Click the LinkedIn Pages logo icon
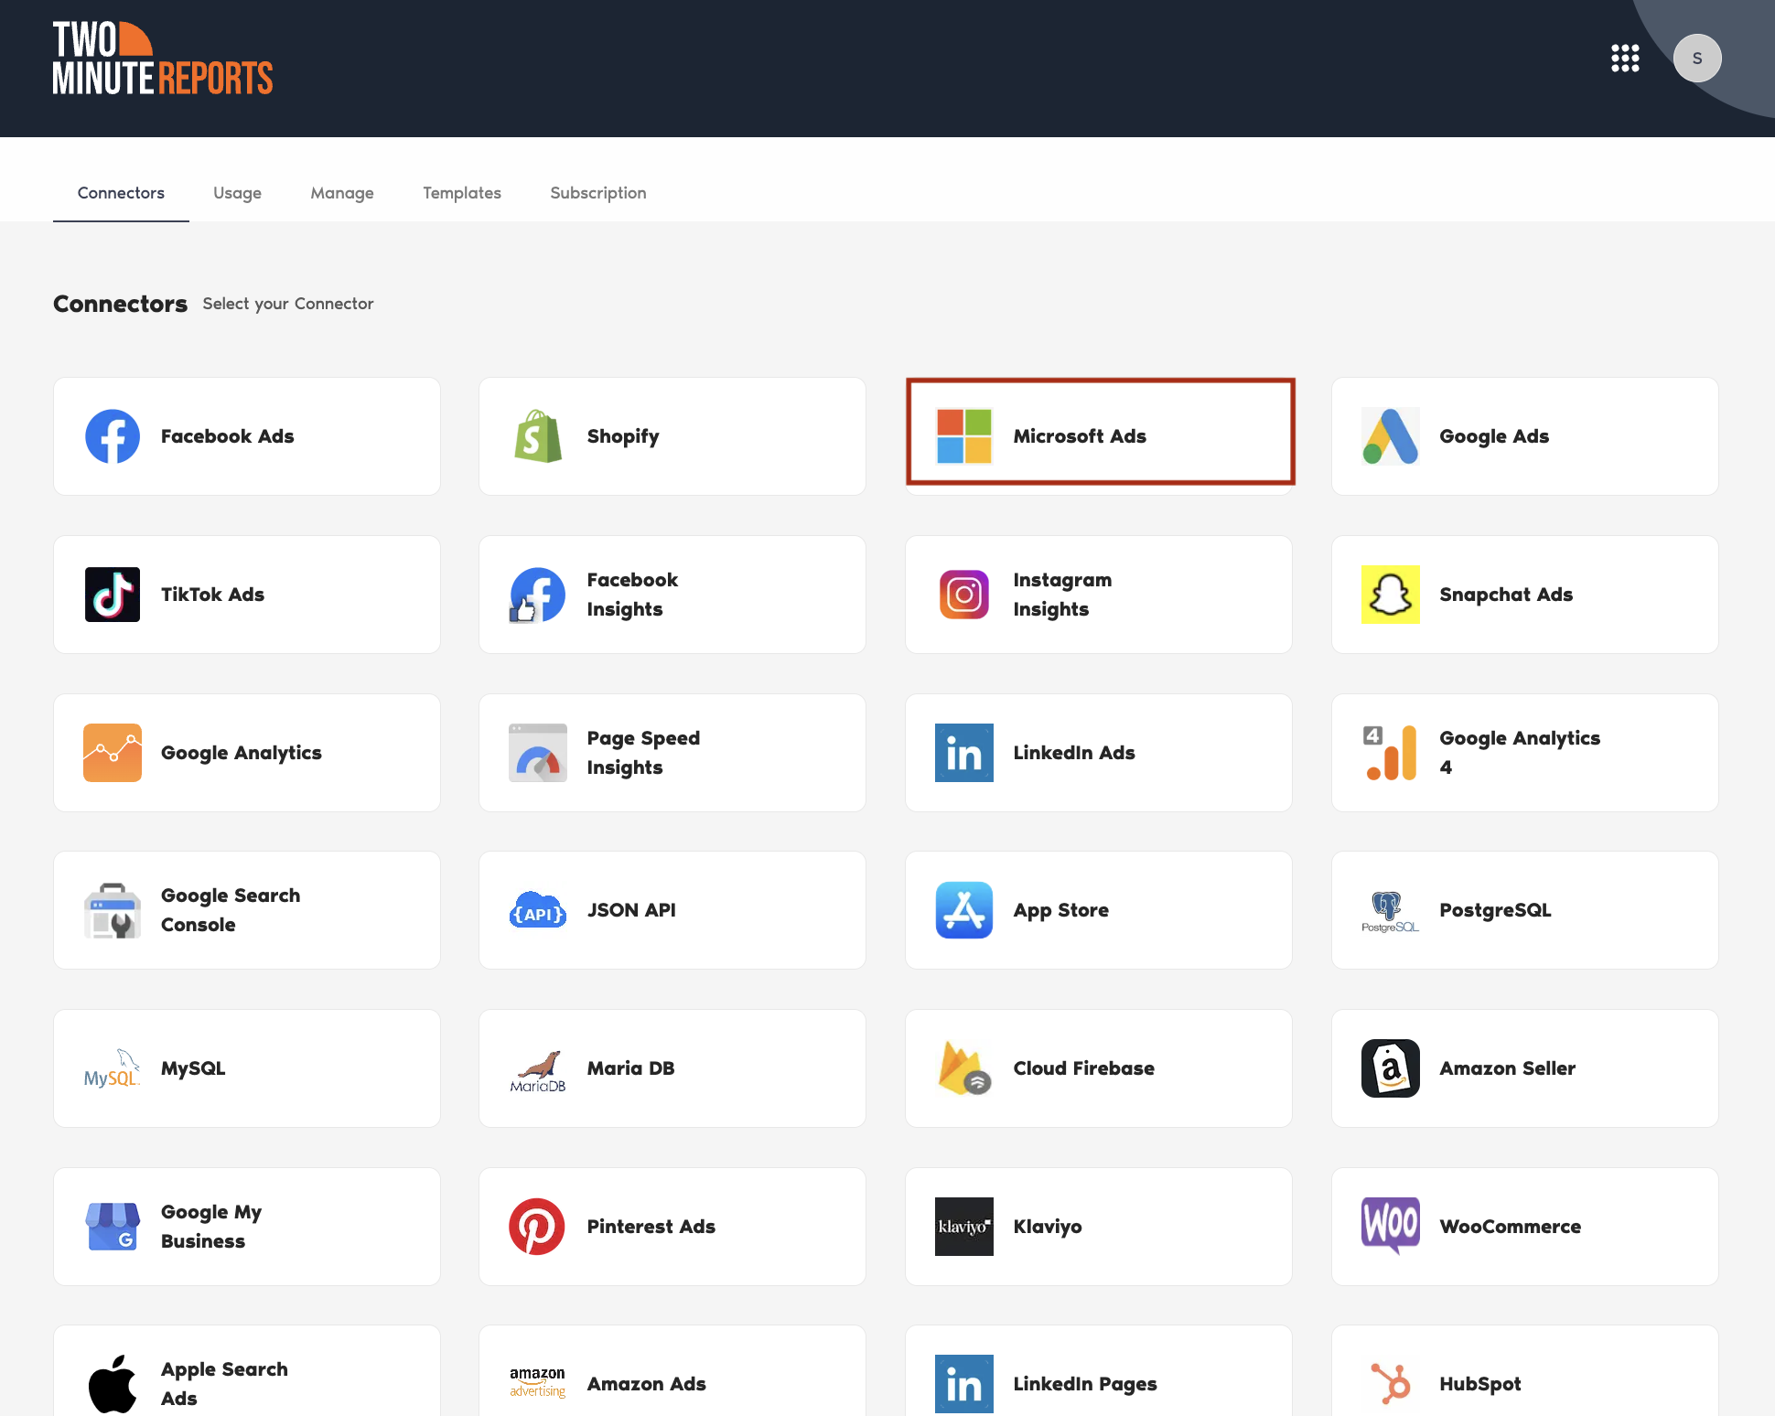1775x1416 pixels. [964, 1384]
